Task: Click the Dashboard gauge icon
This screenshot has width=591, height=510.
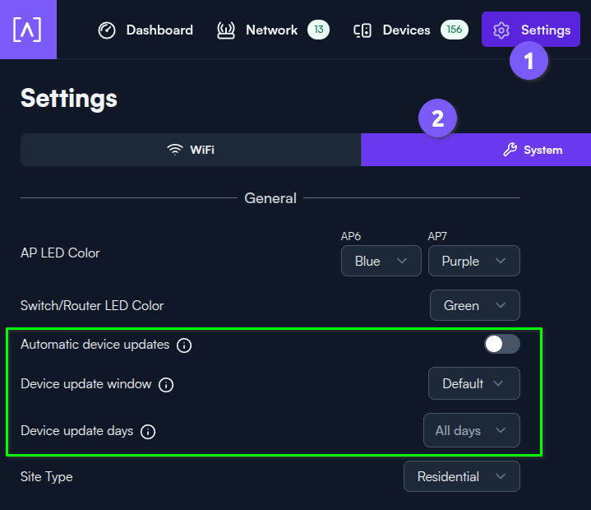Action: 107,30
